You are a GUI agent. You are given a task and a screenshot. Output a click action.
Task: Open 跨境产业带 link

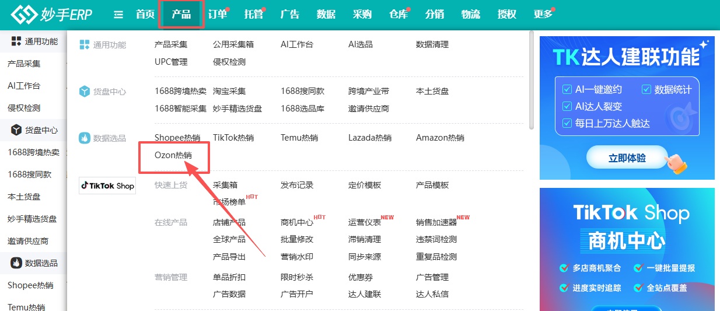click(x=369, y=91)
